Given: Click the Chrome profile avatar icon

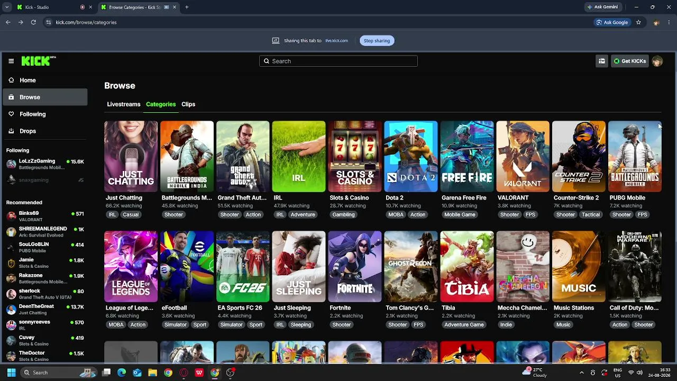Looking at the screenshot, I should coord(656,22).
